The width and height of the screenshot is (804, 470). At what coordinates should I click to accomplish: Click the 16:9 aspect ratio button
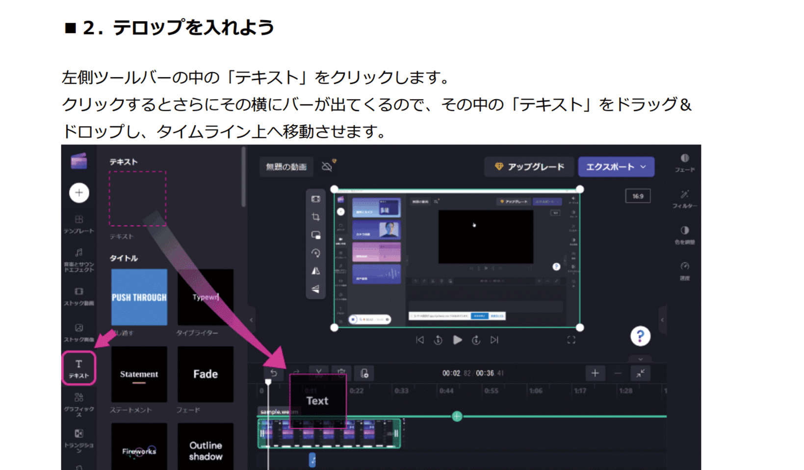point(638,196)
